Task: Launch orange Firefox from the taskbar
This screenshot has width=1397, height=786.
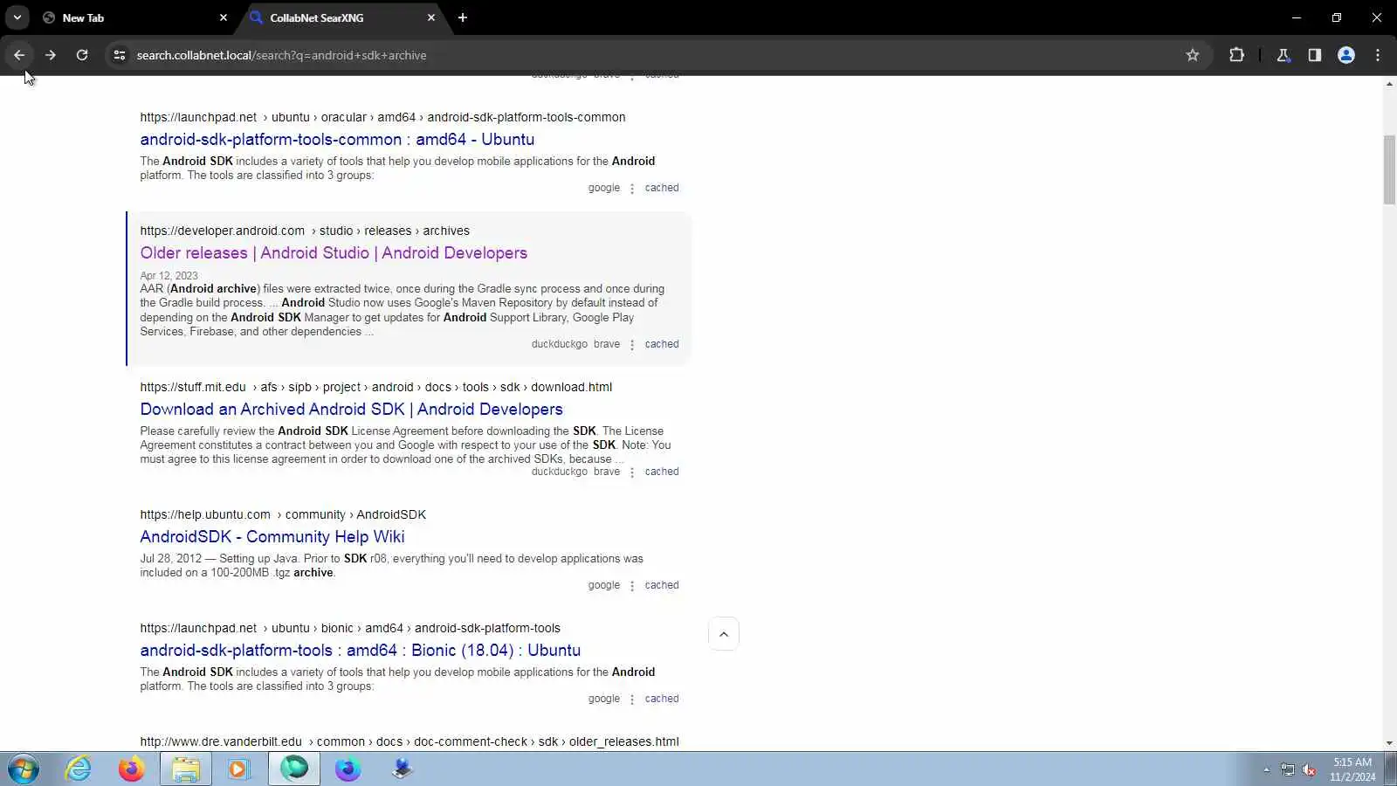Action: pyautogui.click(x=132, y=769)
